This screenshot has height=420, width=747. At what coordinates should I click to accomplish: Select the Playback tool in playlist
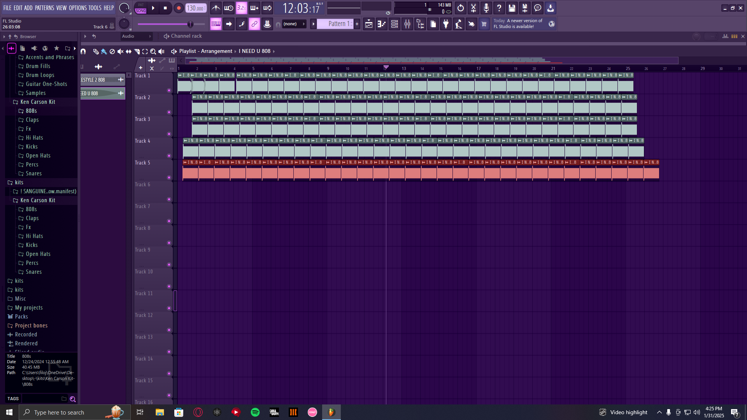pyautogui.click(x=161, y=51)
